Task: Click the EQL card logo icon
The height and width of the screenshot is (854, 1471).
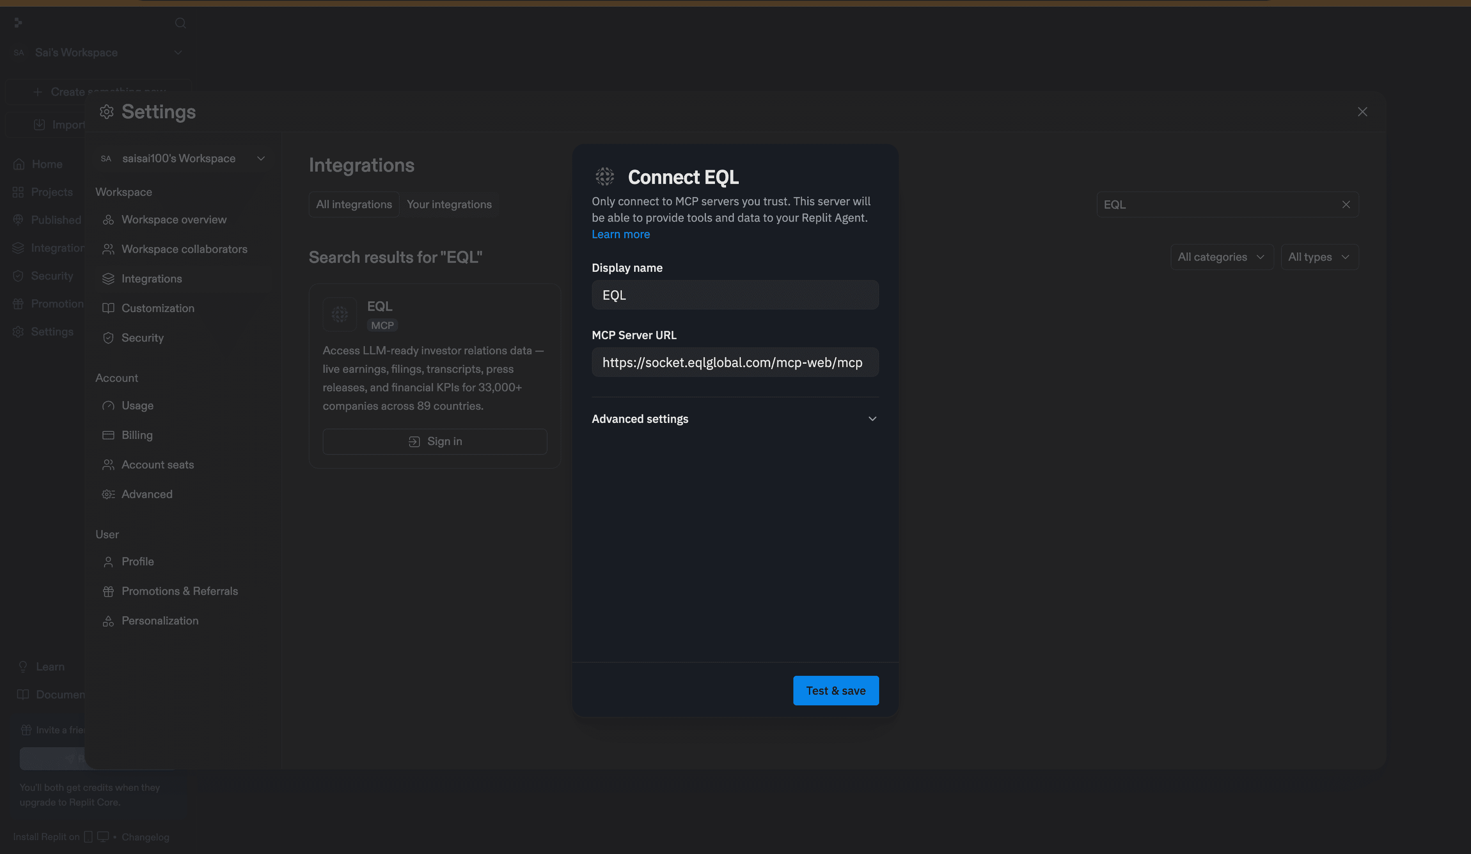Action: tap(339, 314)
